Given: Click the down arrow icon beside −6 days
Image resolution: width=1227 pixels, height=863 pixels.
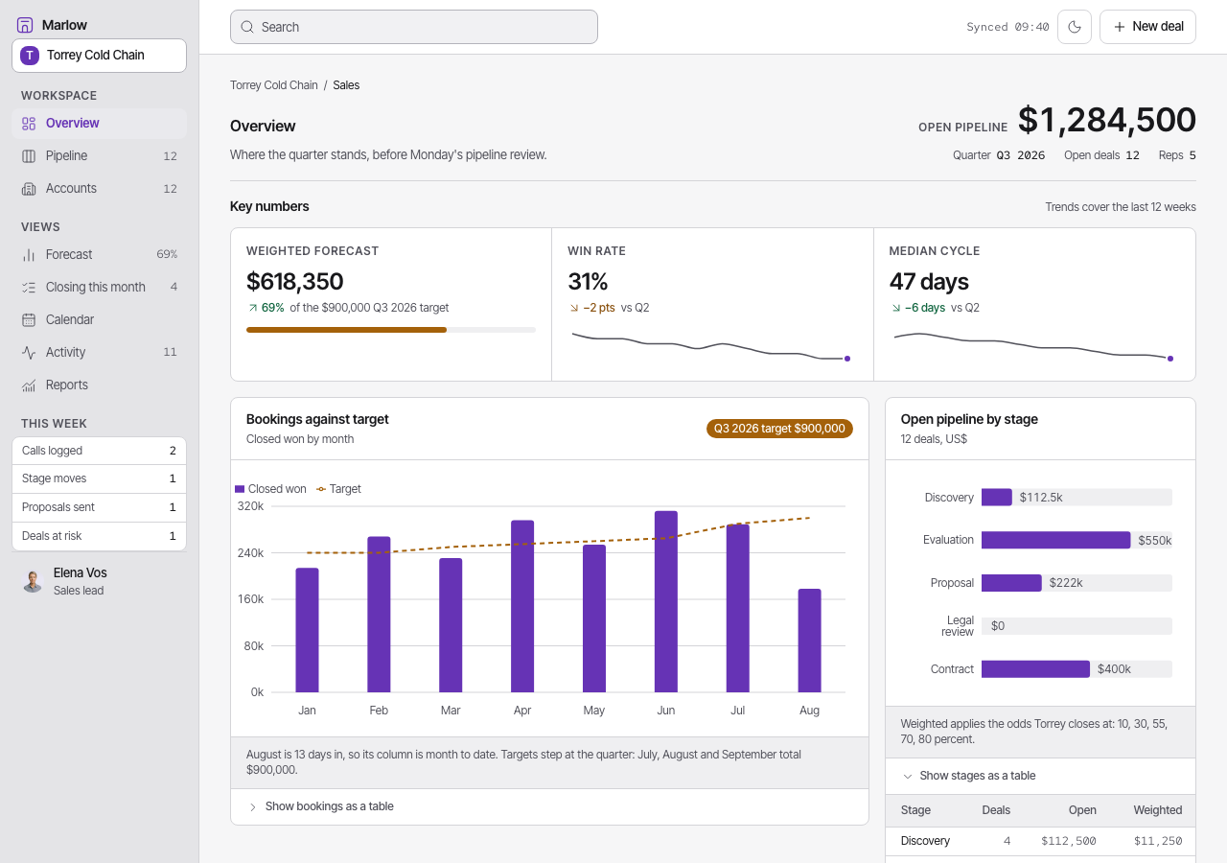Looking at the screenshot, I should 896,308.
